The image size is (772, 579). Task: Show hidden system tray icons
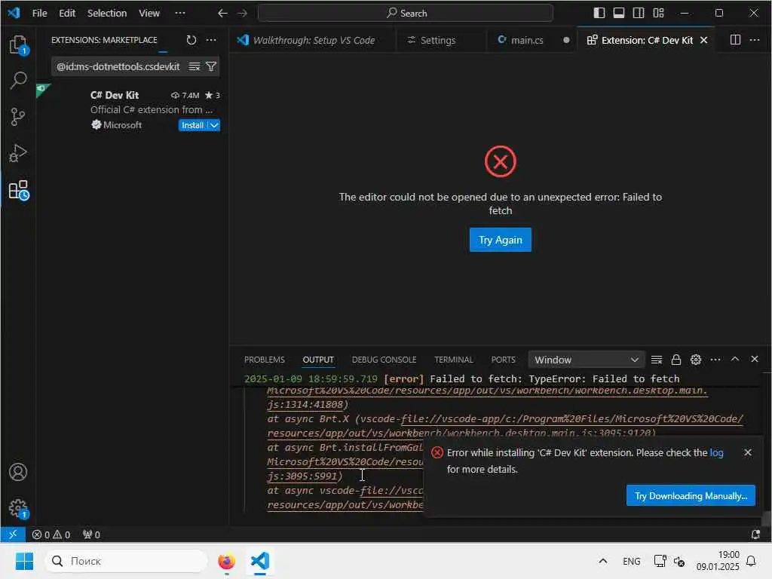click(602, 561)
